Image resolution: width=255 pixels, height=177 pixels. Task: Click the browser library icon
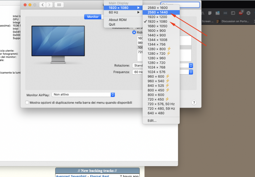click(203, 13)
